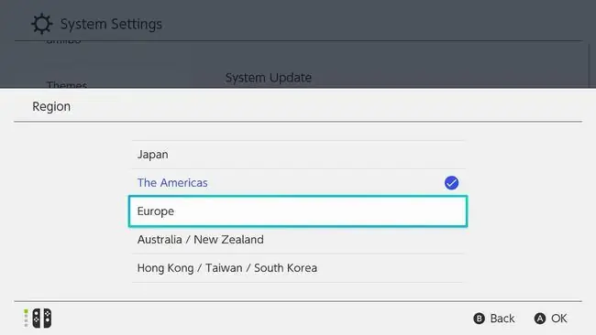Viewport: 596px width, 335px height.
Task: Select Japan as the region
Action: [x=298, y=155]
